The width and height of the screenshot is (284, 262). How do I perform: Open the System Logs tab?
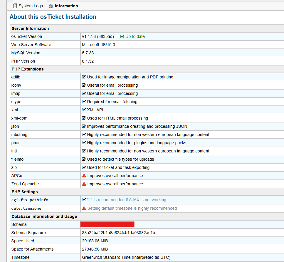pyautogui.click(x=28, y=6)
